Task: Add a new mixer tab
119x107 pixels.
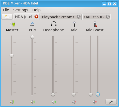Action: coord(7,17)
